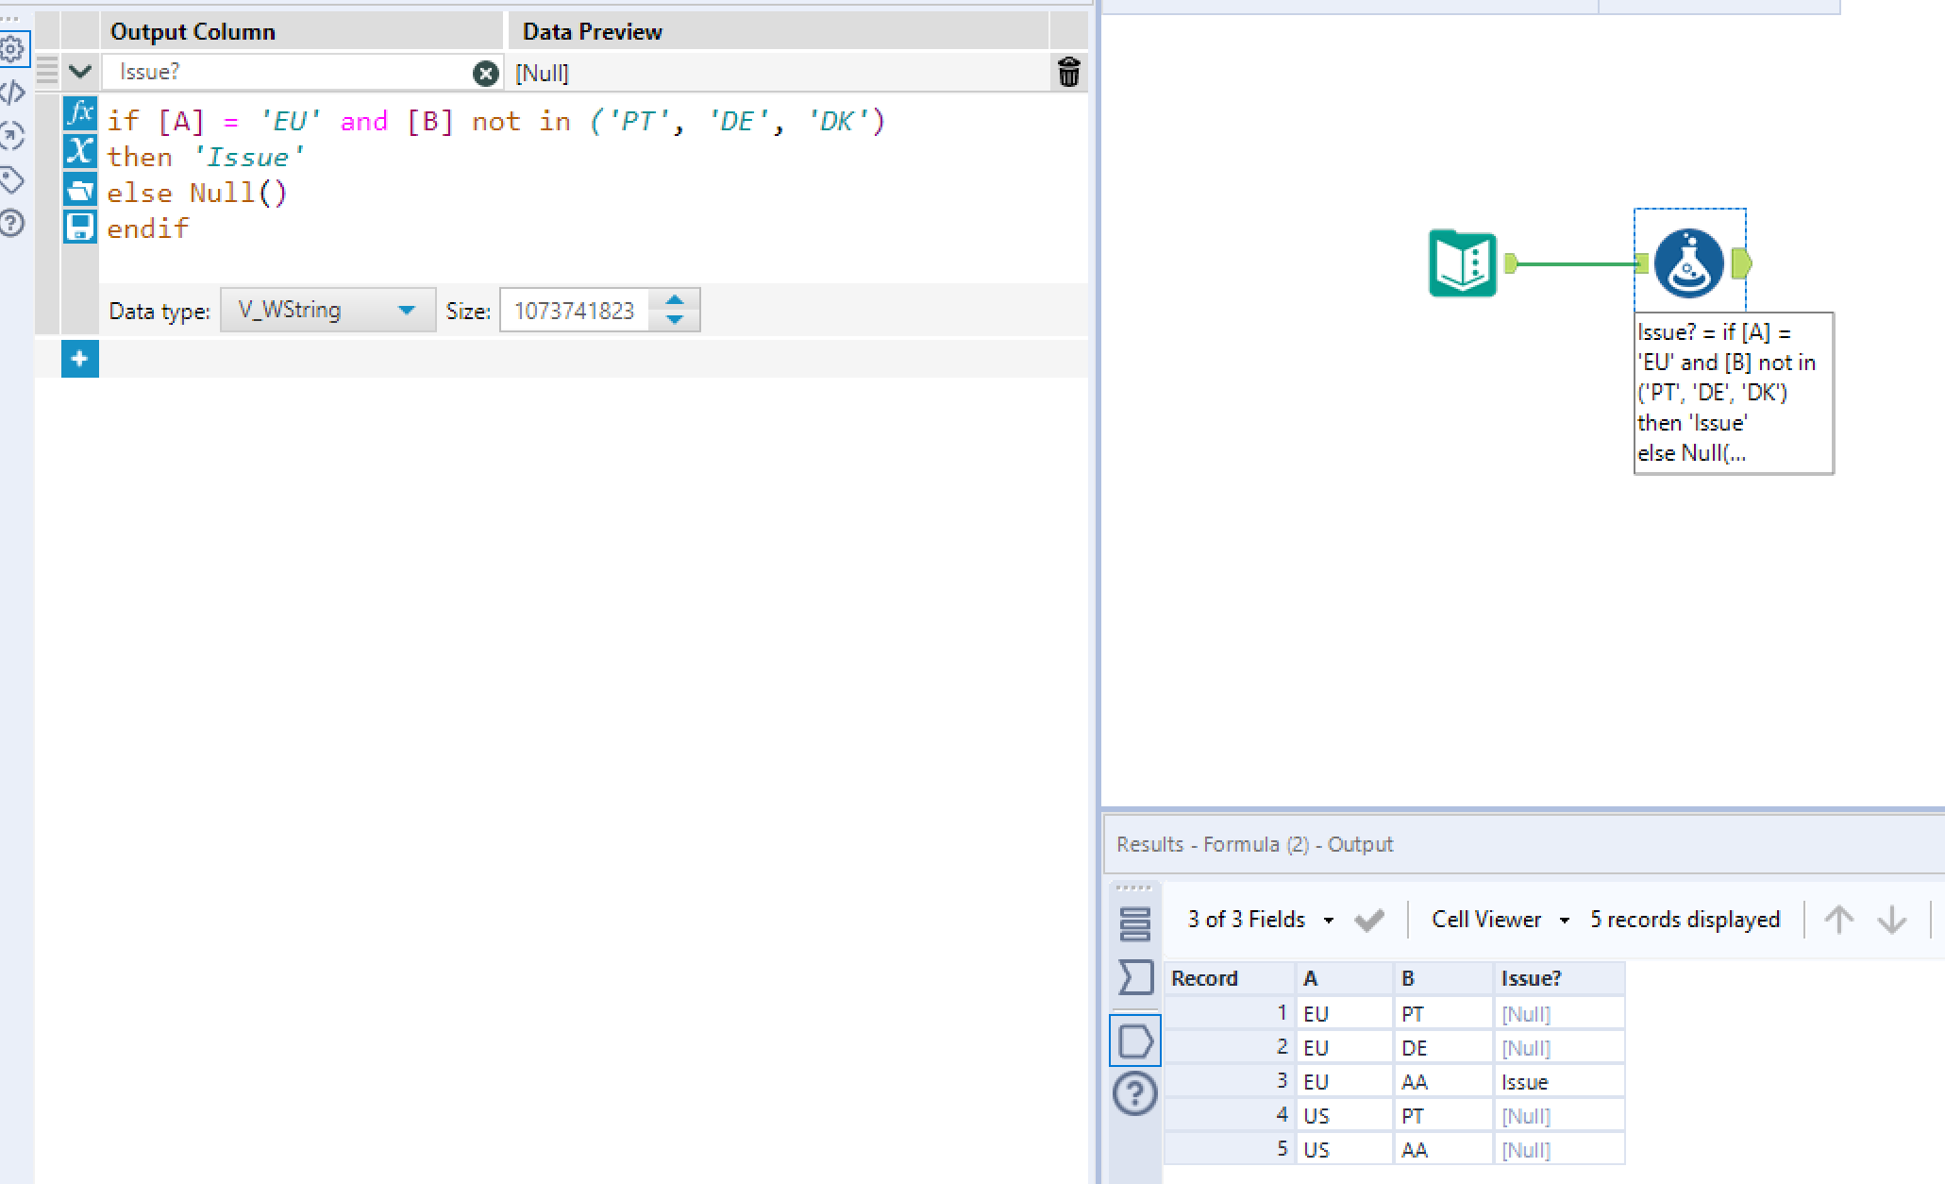This screenshot has width=1945, height=1184.
Task: Expand the 3 of 3 Fields dropdown
Action: tap(1260, 920)
